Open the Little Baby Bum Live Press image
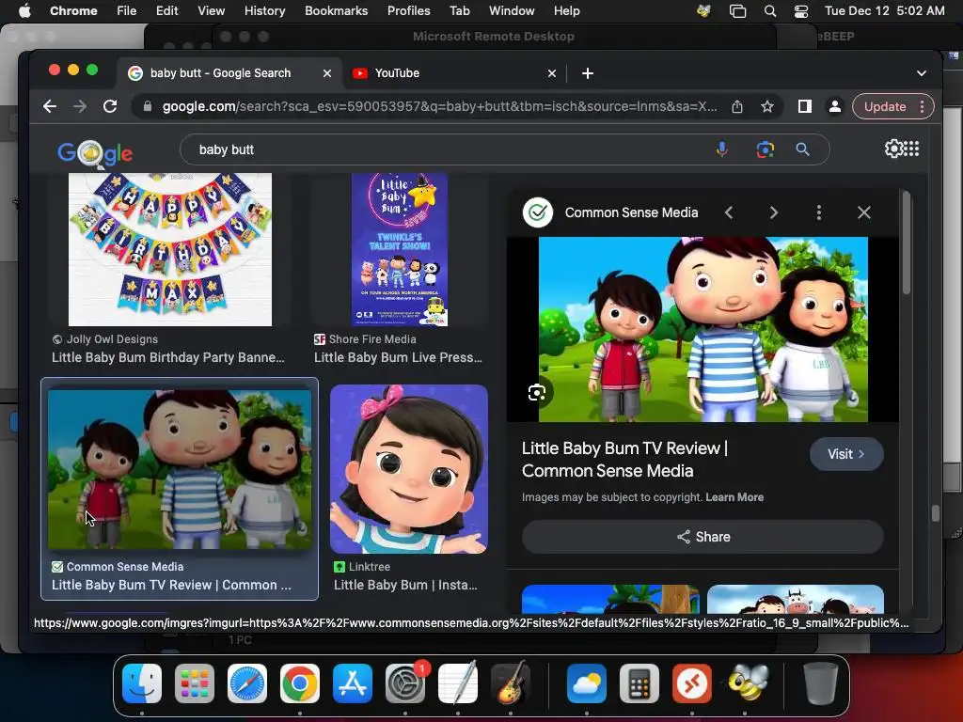Viewport: 963px width, 722px height. 399,249
